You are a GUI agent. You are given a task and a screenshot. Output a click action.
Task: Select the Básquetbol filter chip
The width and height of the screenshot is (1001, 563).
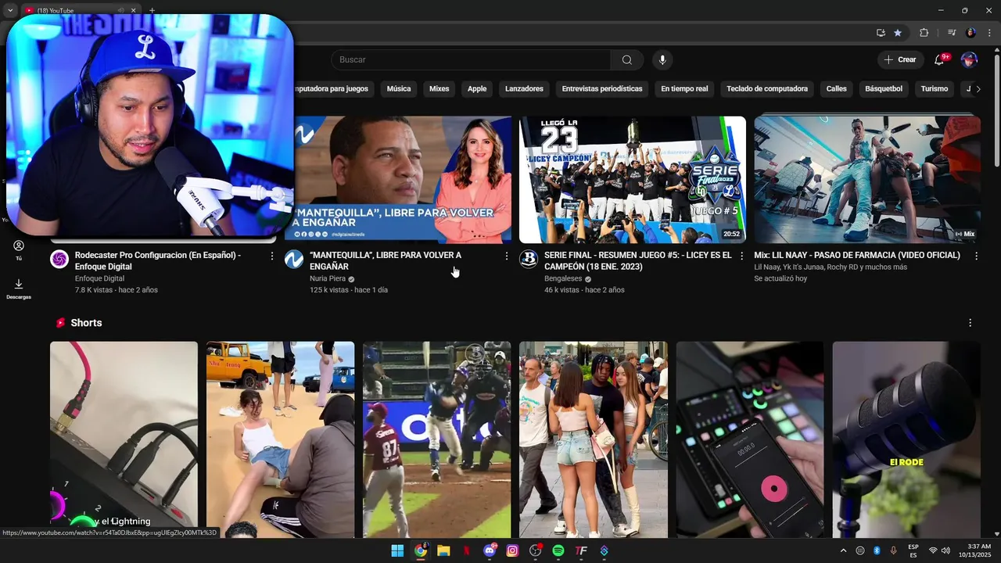click(x=884, y=89)
